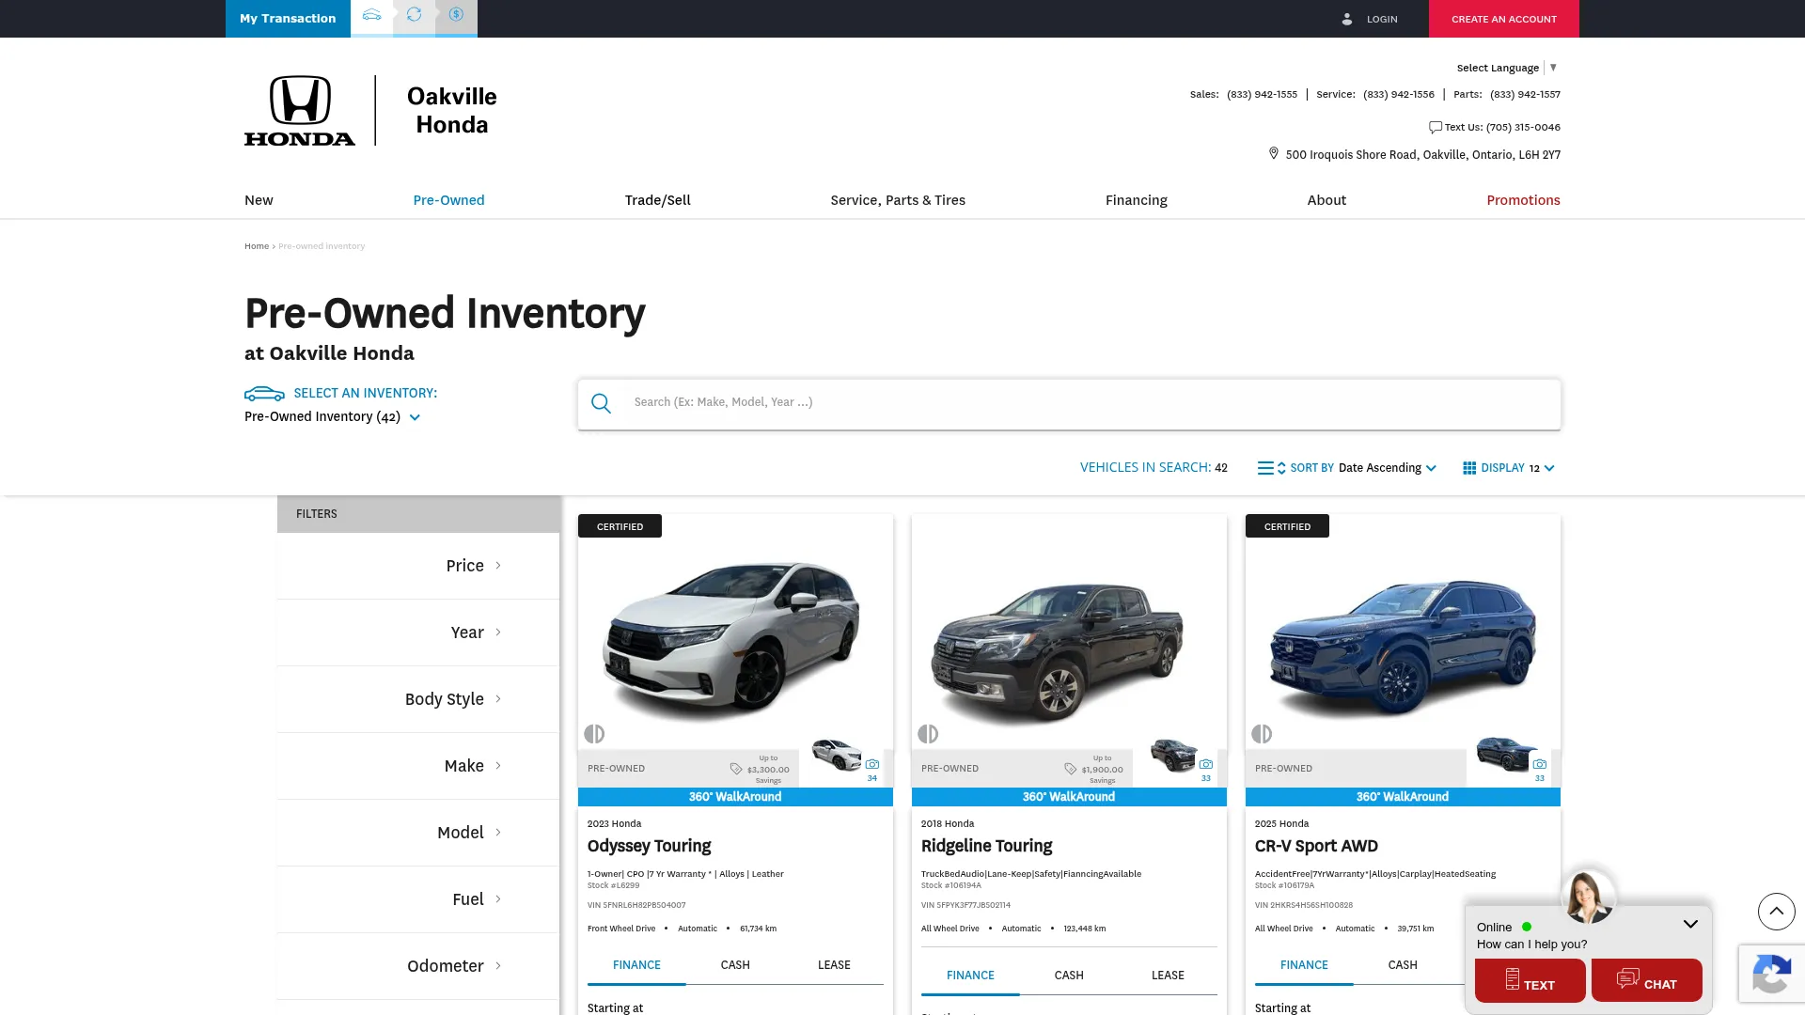Click the half-circle compare icon on Ridgeline photo

(928, 733)
